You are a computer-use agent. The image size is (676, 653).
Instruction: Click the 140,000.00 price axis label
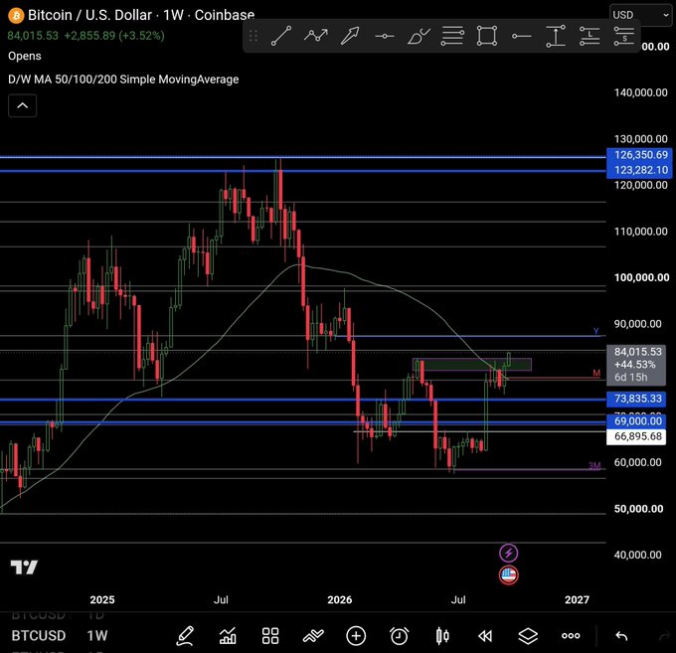[x=640, y=92]
